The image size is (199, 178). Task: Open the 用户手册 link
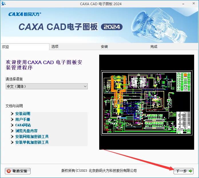23,119
